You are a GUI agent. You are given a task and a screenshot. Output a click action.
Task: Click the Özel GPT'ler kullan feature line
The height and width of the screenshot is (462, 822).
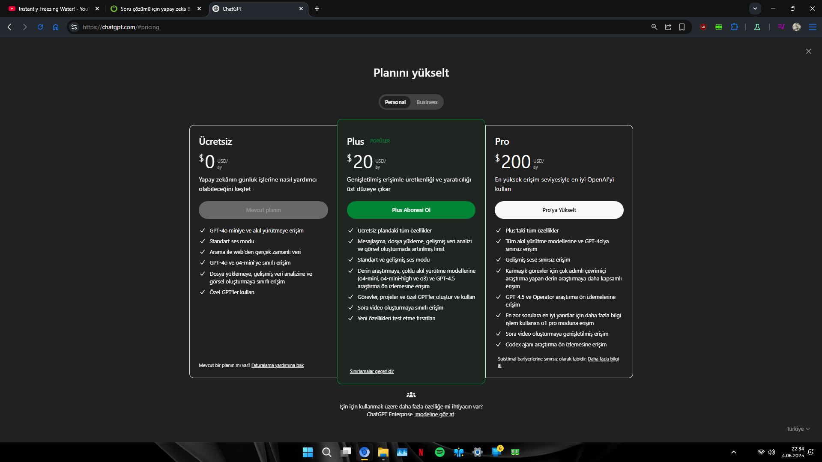pos(232,292)
